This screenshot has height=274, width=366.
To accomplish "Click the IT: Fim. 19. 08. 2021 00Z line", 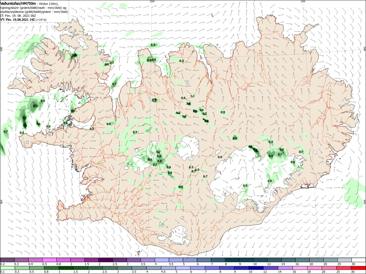I will coord(18,16).
